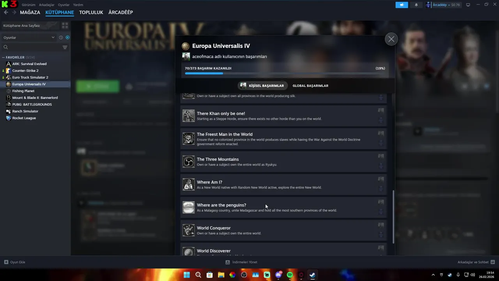Open the Mağaza section
Viewport: 499px width, 281px height.
coord(30,12)
